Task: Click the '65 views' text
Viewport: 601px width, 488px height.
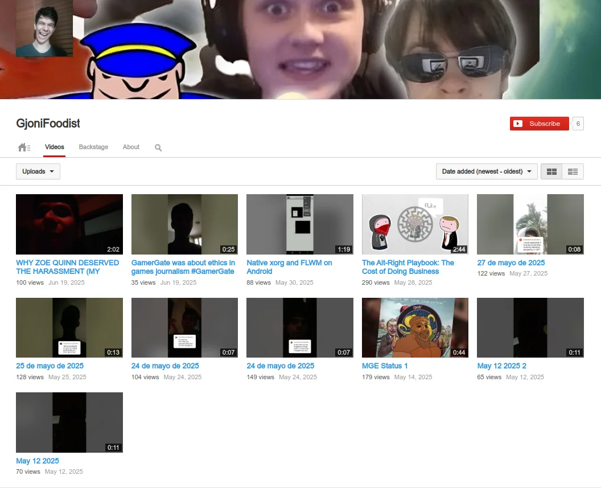Action: pos(489,377)
